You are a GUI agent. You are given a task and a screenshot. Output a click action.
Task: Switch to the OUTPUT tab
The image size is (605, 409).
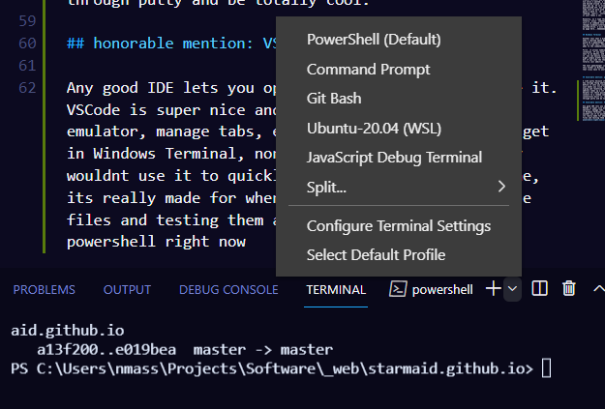tap(127, 289)
